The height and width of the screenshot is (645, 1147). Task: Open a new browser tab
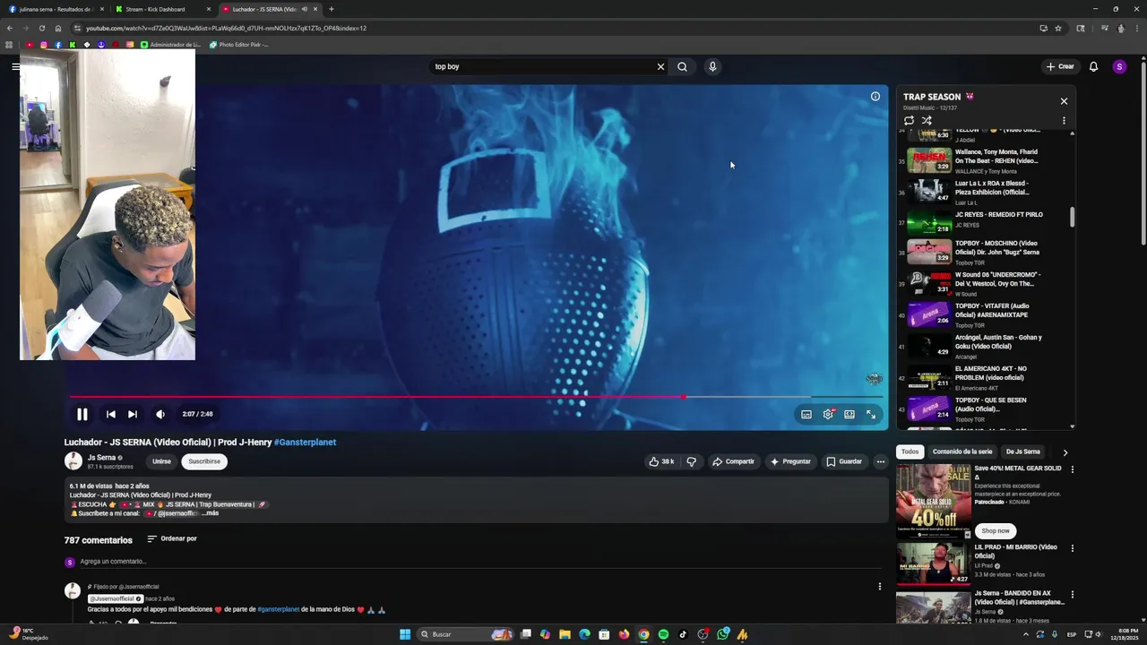point(332,9)
